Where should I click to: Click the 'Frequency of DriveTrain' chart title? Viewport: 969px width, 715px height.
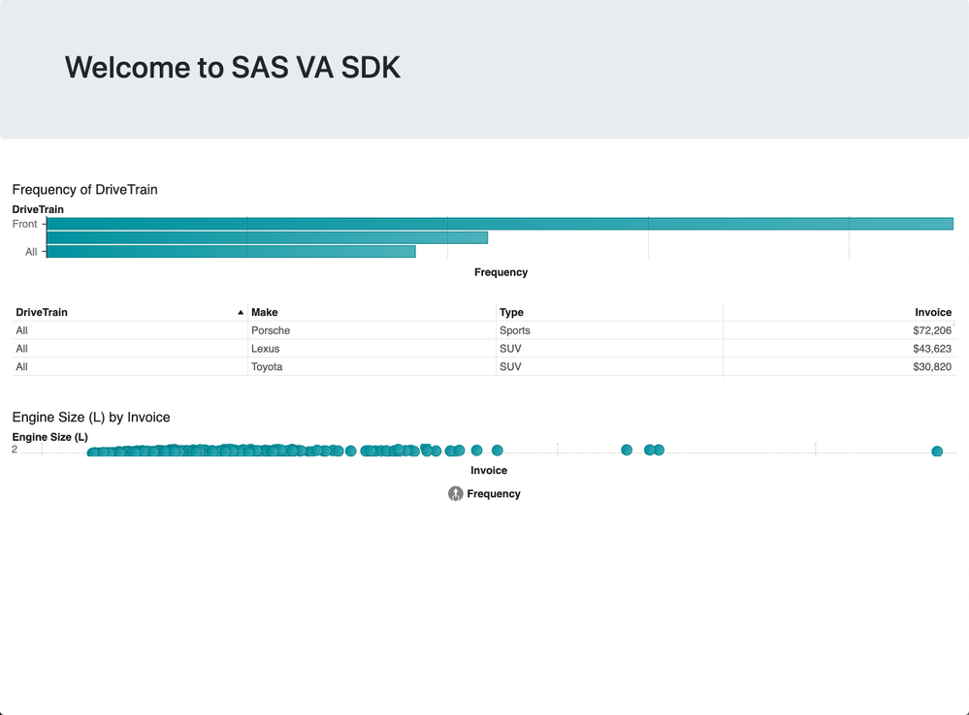point(84,190)
